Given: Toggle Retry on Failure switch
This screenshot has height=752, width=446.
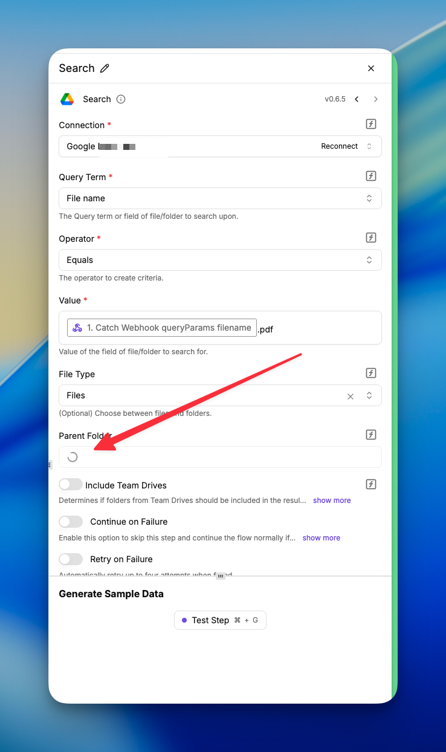Looking at the screenshot, I should click(x=71, y=559).
